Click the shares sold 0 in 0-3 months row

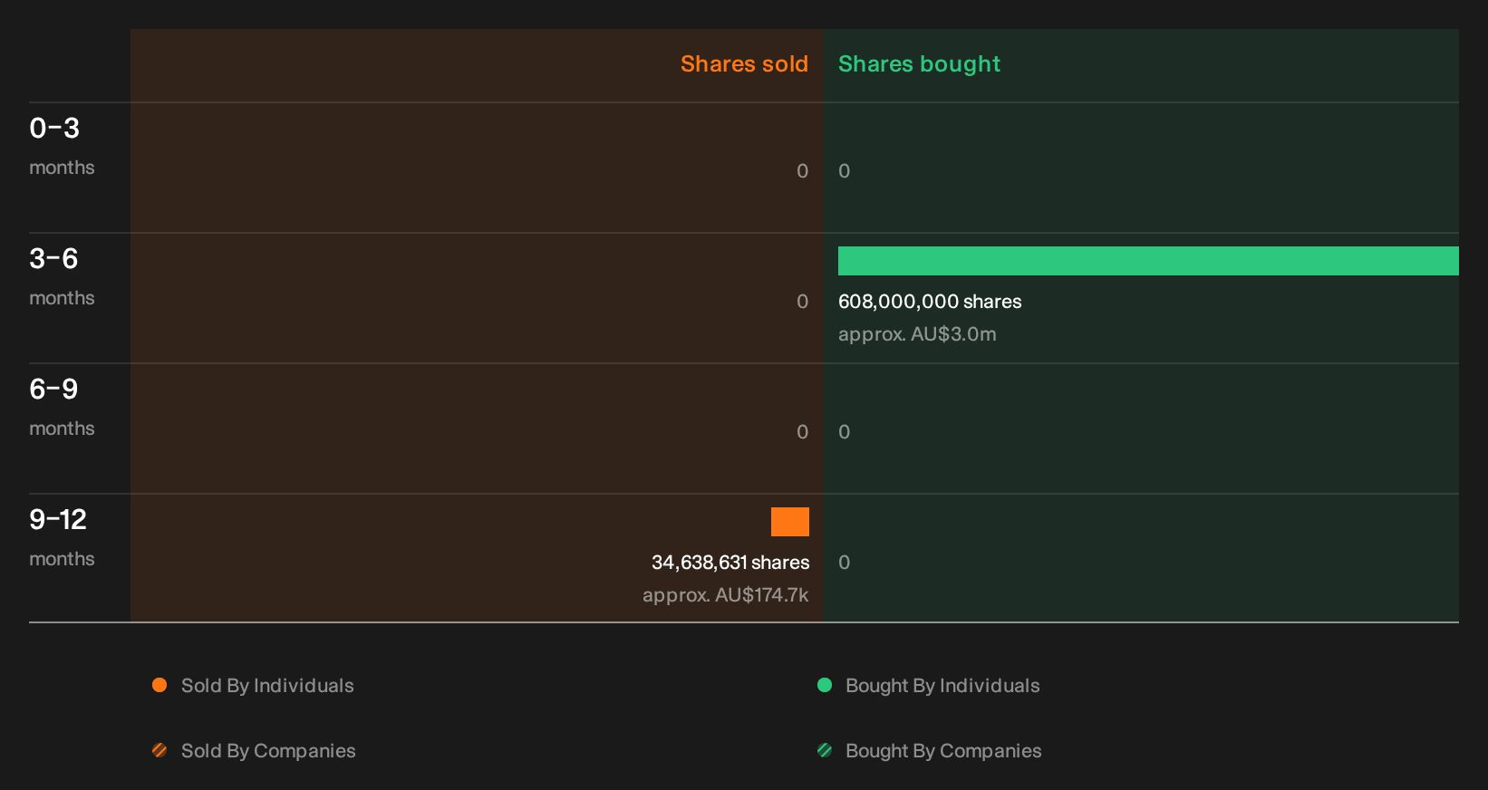click(x=802, y=171)
